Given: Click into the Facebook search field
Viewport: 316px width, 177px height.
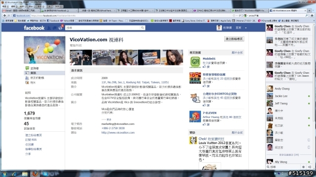Looking at the screenshot, I should click(103, 28).
